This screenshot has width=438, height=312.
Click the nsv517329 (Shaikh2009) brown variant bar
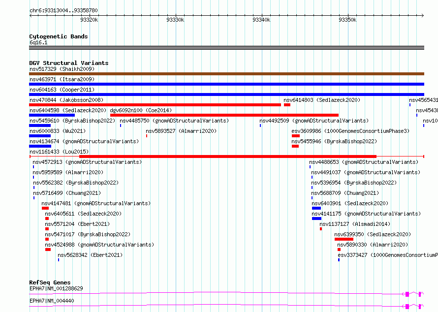pyautogui.click(x=226, y=74)
